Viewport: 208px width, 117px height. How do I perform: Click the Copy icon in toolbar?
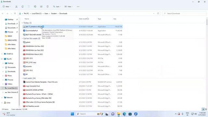pyautogui.click(x=22, y=6)
